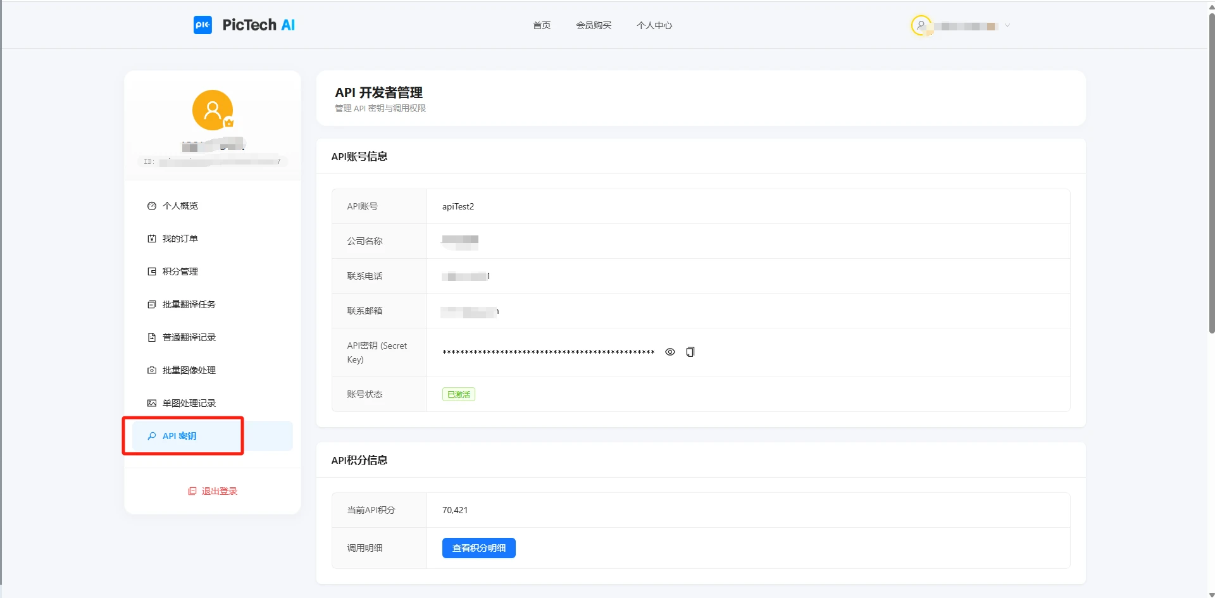Open 个人中心 from top navigation
Screen dimensions: 1215x598
tap(654, 25)
